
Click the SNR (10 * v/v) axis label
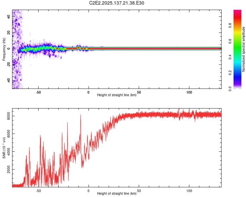tap(4, 148)
